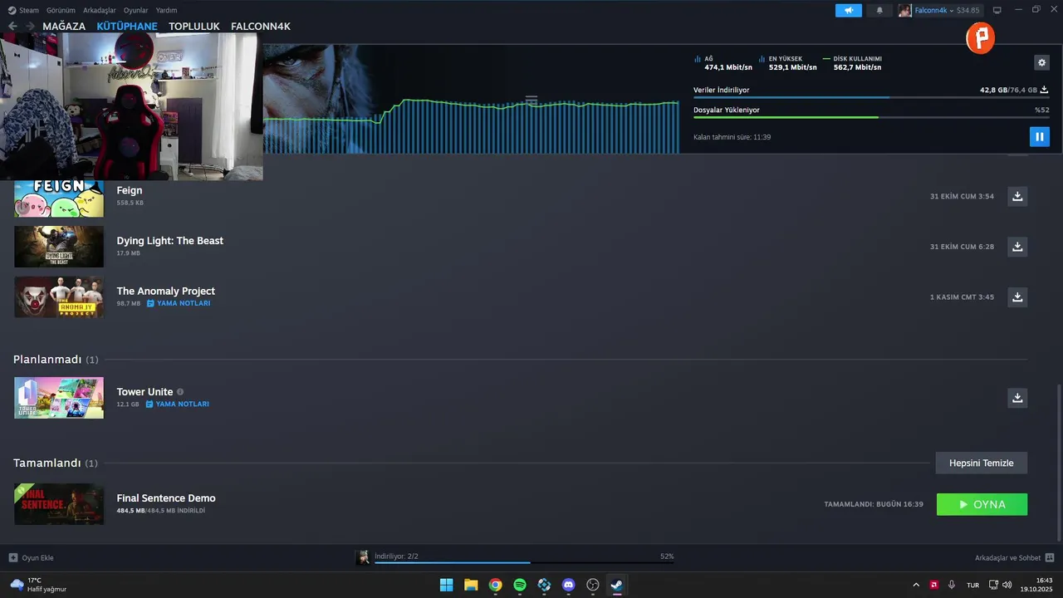This screenshot has width=1063, height=598.
Task: Open the Arkadaşlar menu
Action: click(x=100, y=10)
